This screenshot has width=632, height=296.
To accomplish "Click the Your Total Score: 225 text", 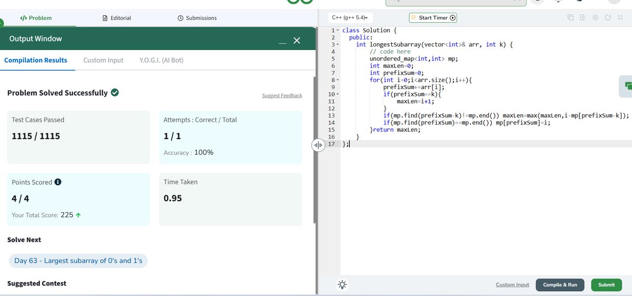I will pyautogui.click(x=45, y=215).
